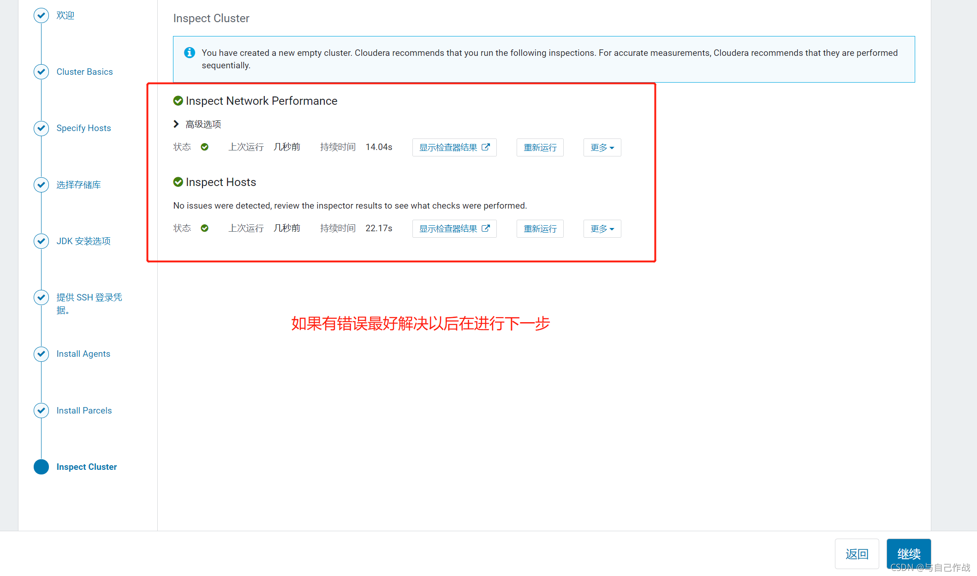Rerun the Network Performance inspection
Screen dimensions: 977x576
coord(540,147)
